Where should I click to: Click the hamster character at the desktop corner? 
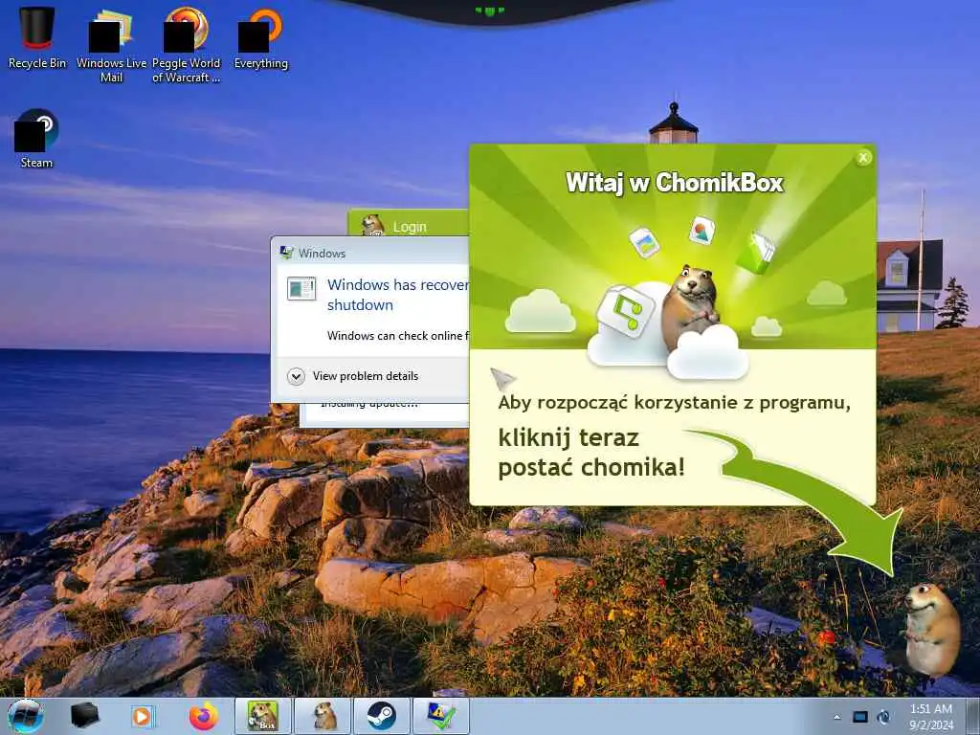[x=930, y=629]
